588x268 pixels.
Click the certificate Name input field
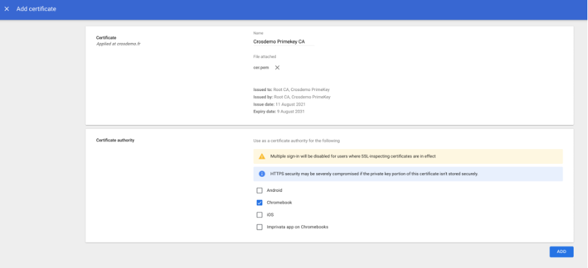pos(283,42)
